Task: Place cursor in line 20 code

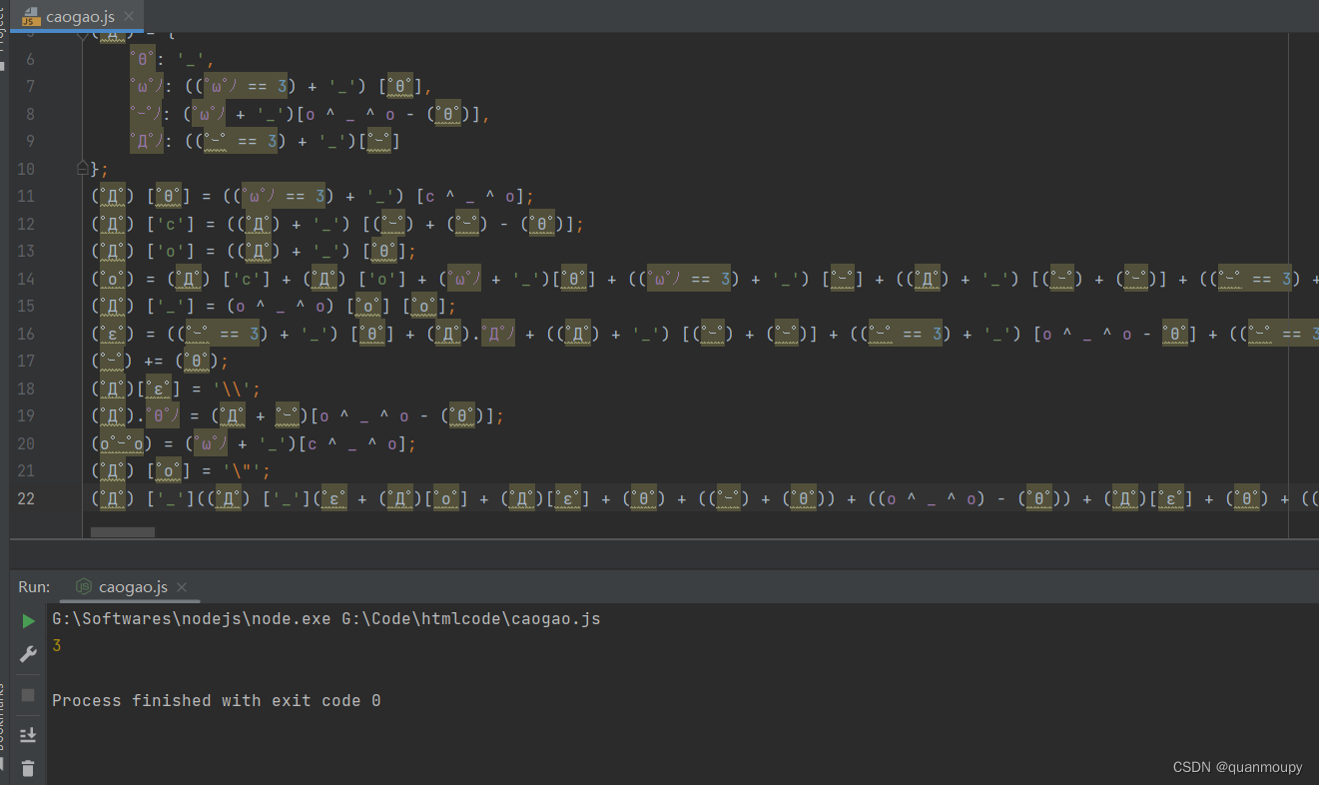Action: click(254, 443)
